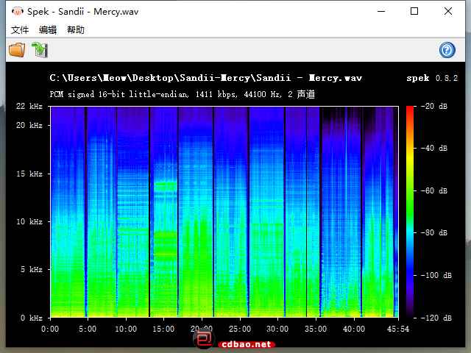Click the 35:00 time axis label
The width and height of the screenshot is (471, 353).
[x=316, y=329]
